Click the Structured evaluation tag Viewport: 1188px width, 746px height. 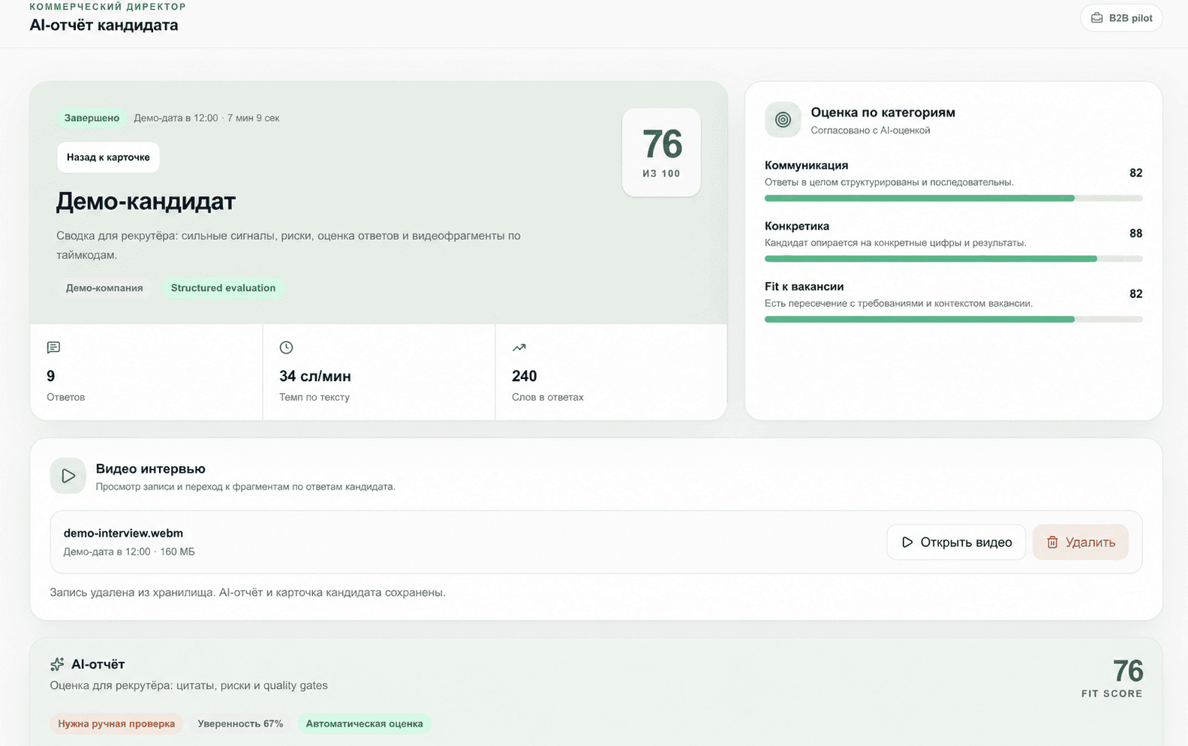point(223,287)
